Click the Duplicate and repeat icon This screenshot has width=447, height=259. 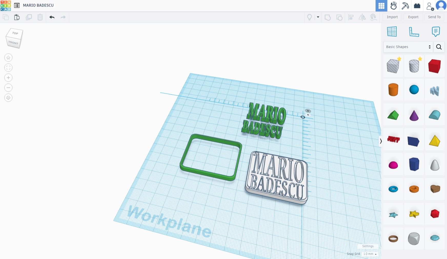click(29, 17)
